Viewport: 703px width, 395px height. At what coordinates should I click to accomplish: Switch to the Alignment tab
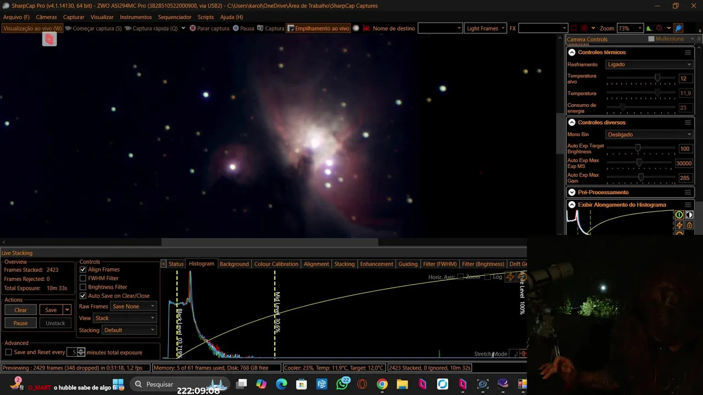316,264
